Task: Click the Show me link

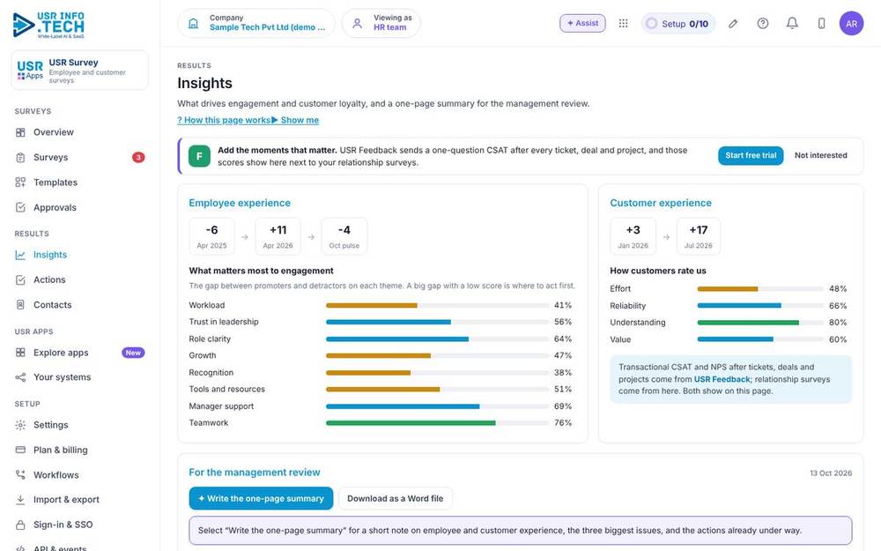Action: (295, 120)
